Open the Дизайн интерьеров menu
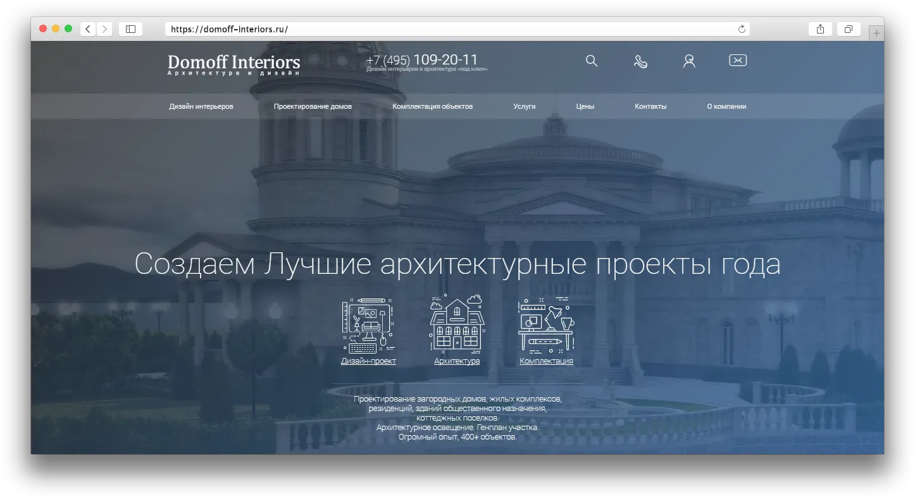 click(x=201, y=106)
